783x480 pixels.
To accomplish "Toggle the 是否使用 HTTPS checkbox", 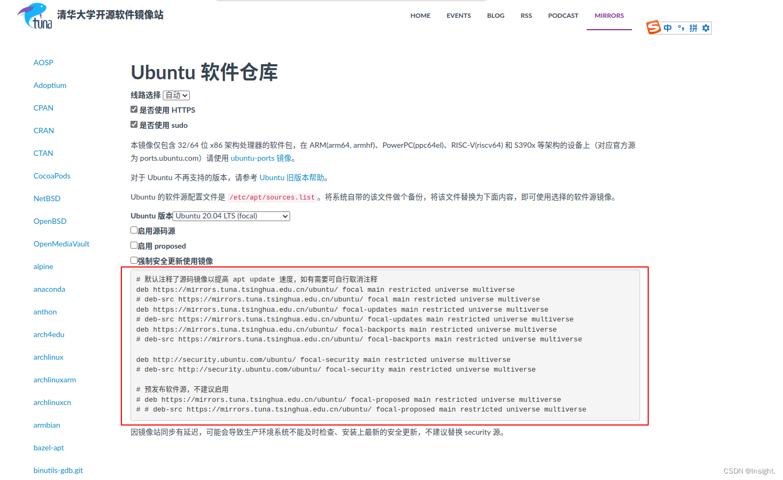I will pos(134,109).
